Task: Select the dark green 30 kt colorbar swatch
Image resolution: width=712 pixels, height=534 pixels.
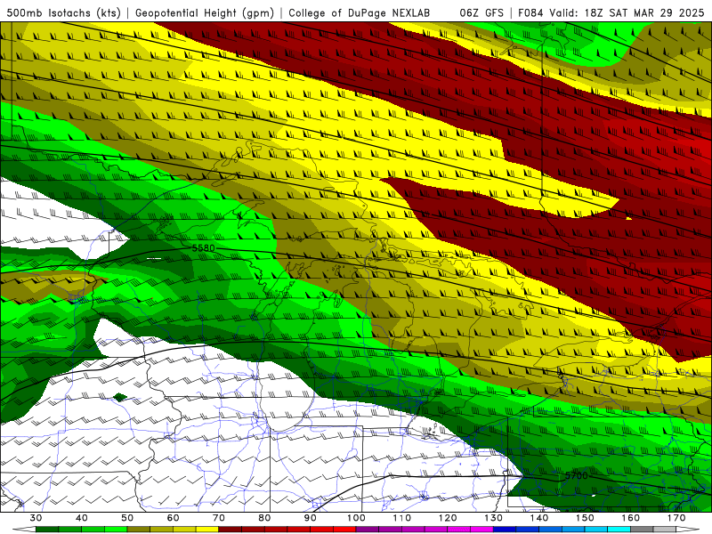Action: point(47,530)
